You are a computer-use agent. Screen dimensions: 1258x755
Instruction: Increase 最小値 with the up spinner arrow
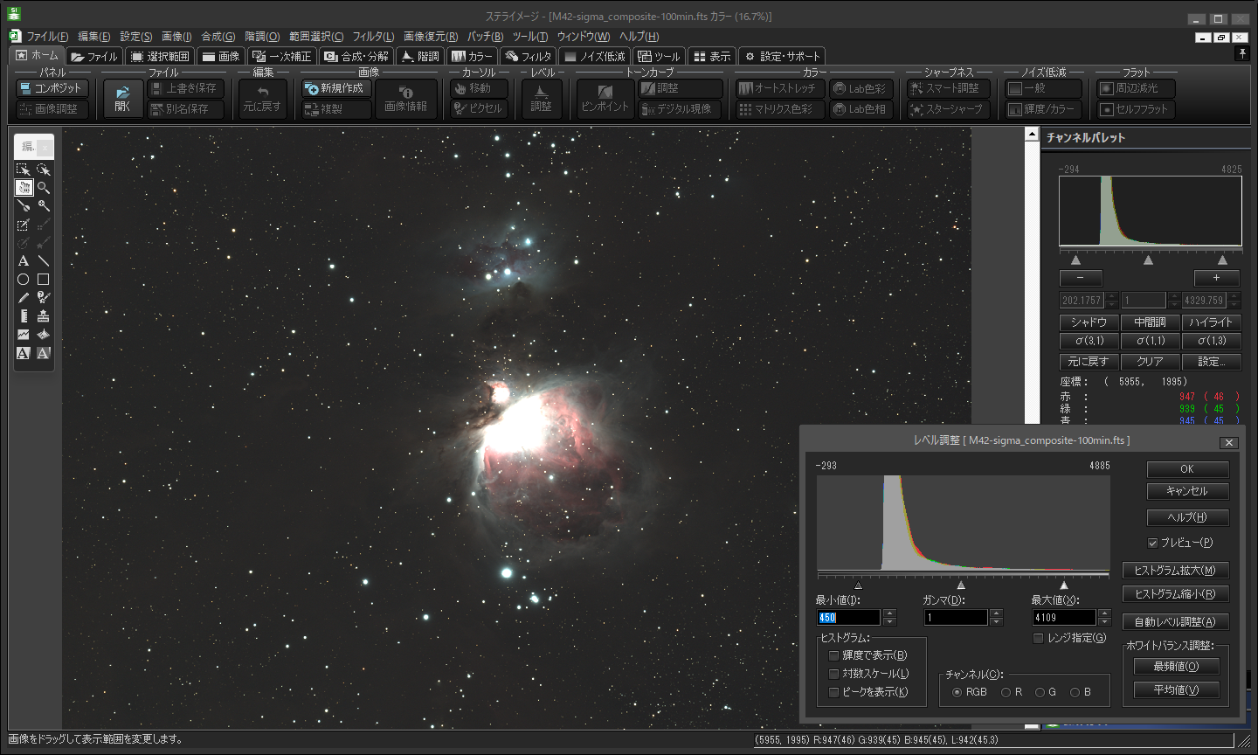coord(889,613)
